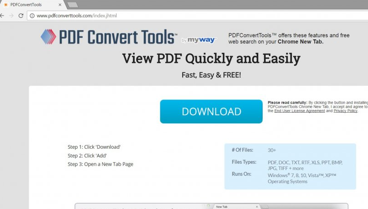This screenshot has height=209, width=368.
Task: Click the 'Please read carefully:' notice
Action: coord(287,103)
